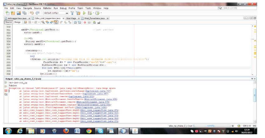The width and height of the screenshot is (265, 138).
Task: Click the Find Selection magnifier icon in editor toolbar
Action: point(43,22)
